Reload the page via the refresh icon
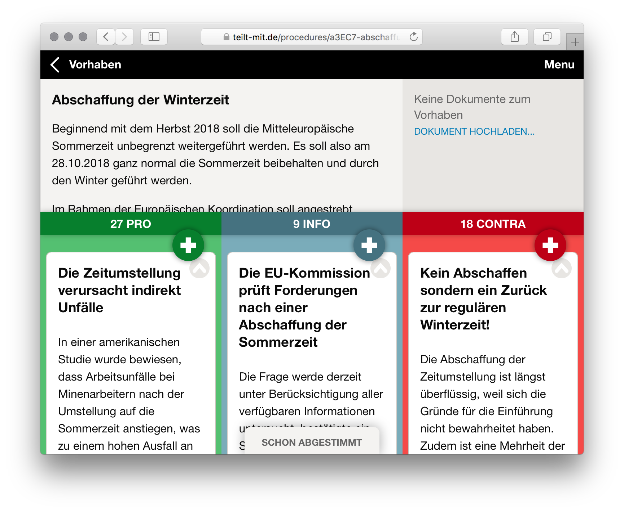The height and width of the screenshot is (512, 624). click(413, 36)
